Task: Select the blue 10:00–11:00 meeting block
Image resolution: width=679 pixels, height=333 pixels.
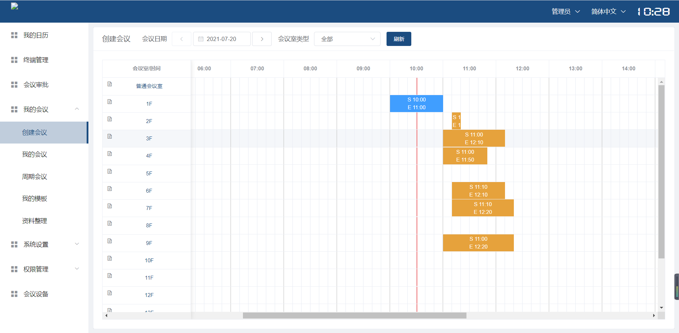Action: (x=416, y=104)
